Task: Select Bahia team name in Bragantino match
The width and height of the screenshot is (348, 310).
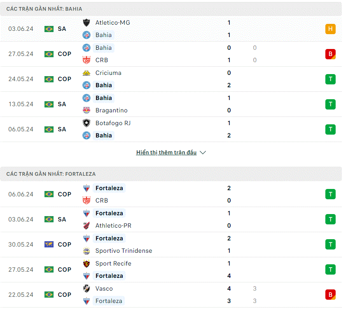Action: [x=104, y=98]
